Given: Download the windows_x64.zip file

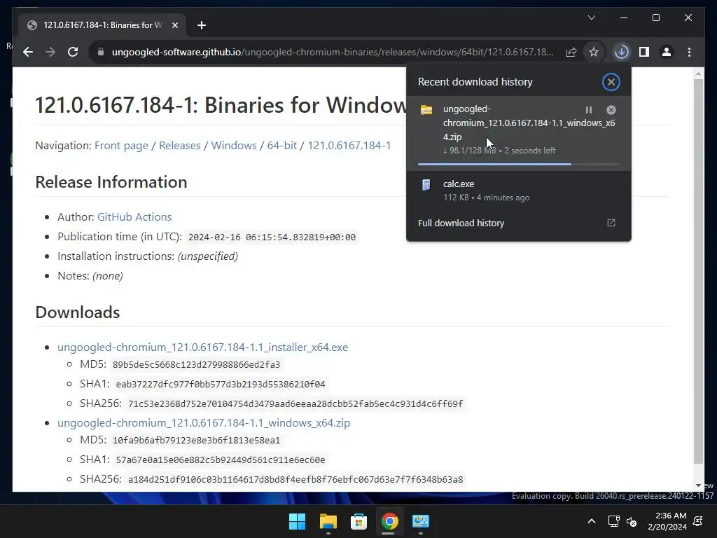Looking at the screenshot, I should (204, 422).
